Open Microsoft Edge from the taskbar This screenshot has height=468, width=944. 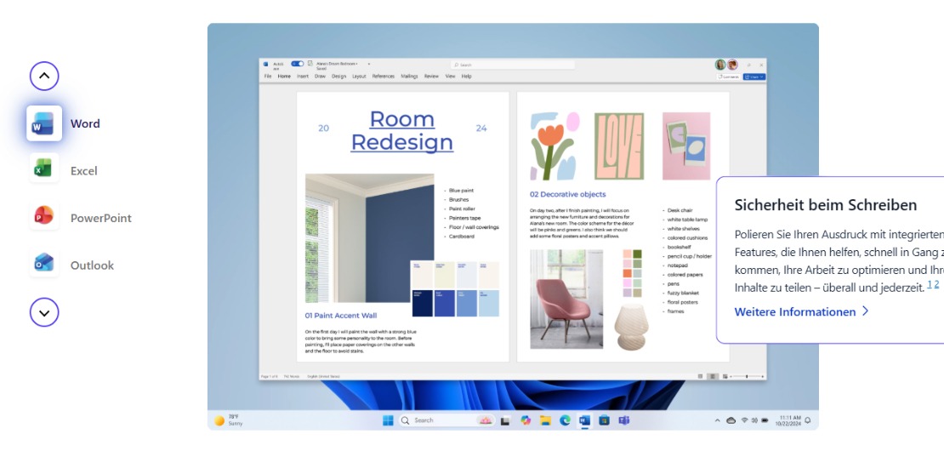tap(565, 420)
